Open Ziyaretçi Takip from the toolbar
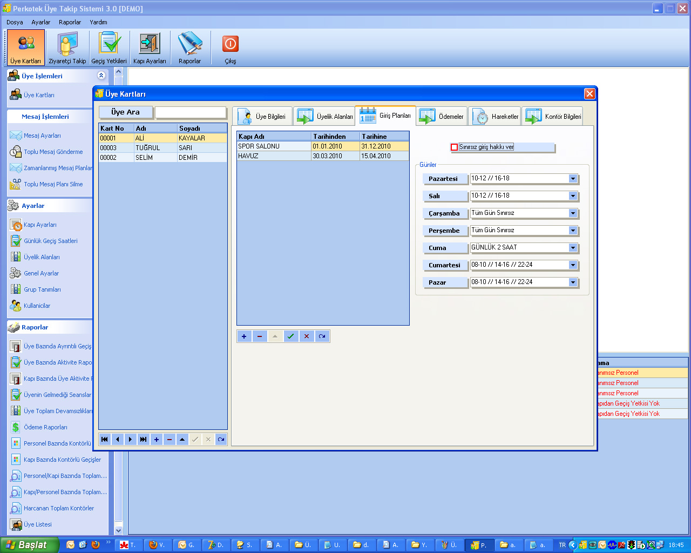The height and width of the screenshot is (553, 691). 67,48
